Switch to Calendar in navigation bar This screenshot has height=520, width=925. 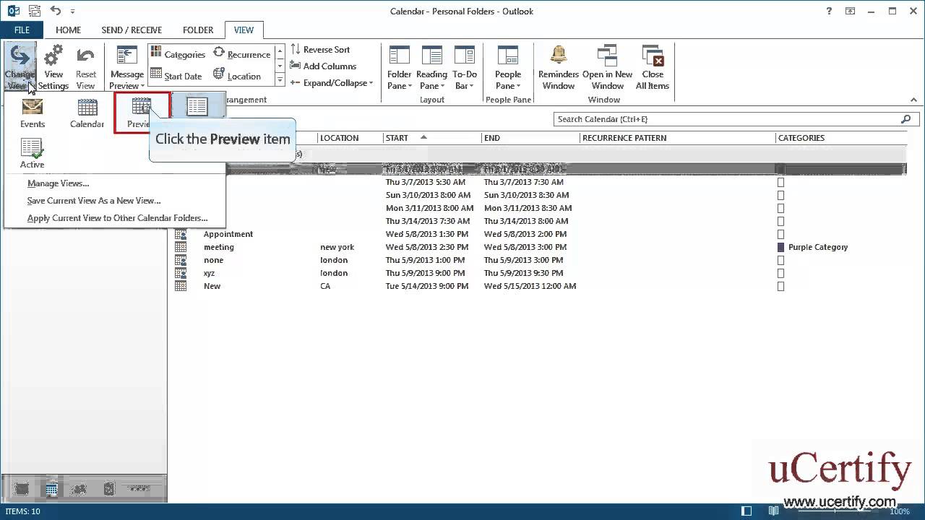[x=51, y=489]
